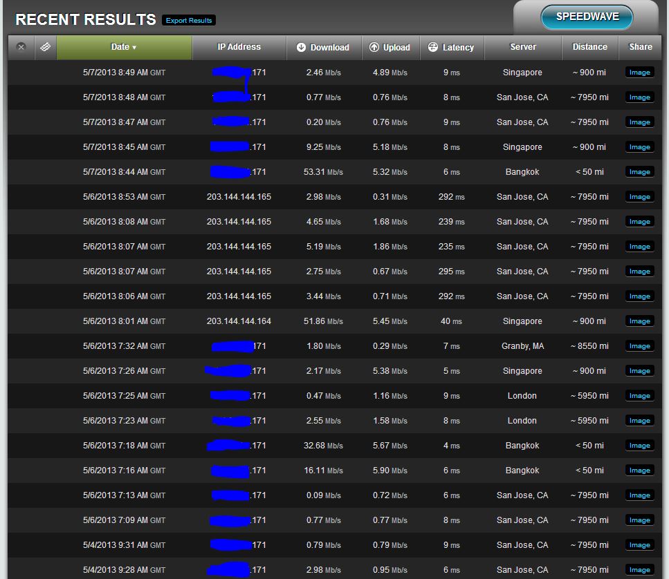Open Image for 5/7/2013 8:44 AM Bangkok result
669x579 pixels.
pyautogui.click(x=639, y=172)
